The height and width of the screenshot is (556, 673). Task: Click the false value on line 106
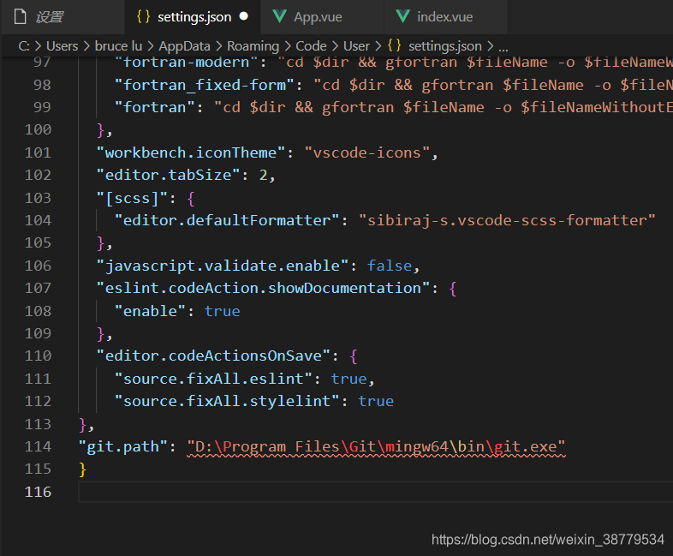pyautogui.click(x=390, y=266)
